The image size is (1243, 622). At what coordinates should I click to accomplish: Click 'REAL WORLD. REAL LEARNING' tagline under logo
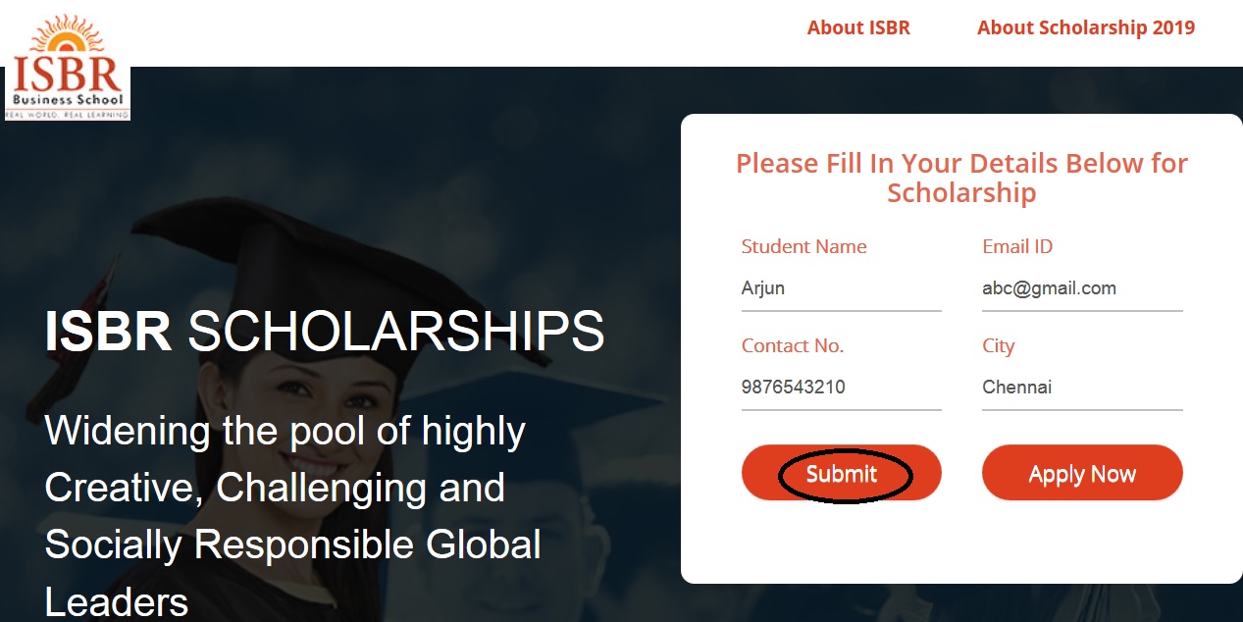pos(67,115)
